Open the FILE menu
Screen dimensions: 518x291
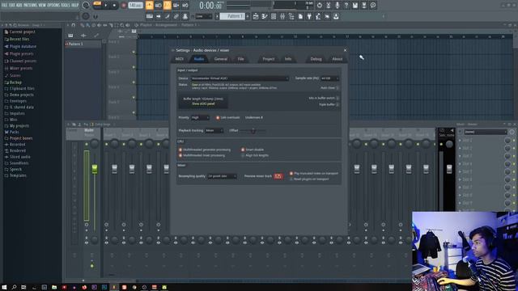click(5, 6)
